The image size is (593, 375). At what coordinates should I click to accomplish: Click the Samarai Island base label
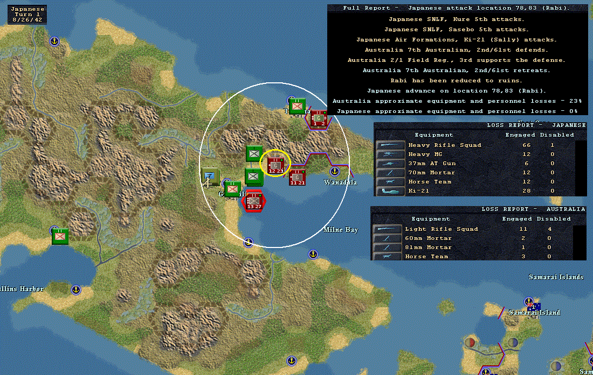pyautogui.click(x=534, y=313)
